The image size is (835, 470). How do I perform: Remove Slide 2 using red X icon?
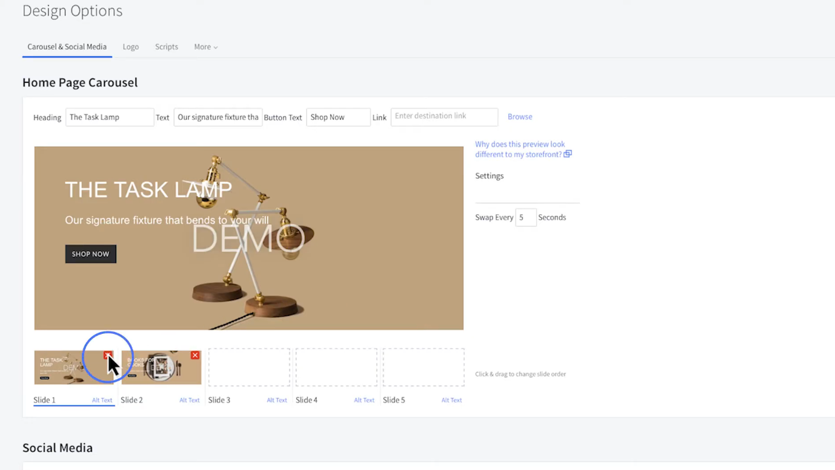(195, 355)
